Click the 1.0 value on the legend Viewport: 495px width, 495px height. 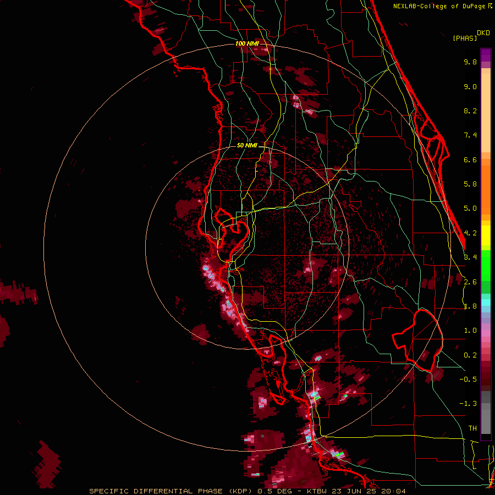[470, 331]
